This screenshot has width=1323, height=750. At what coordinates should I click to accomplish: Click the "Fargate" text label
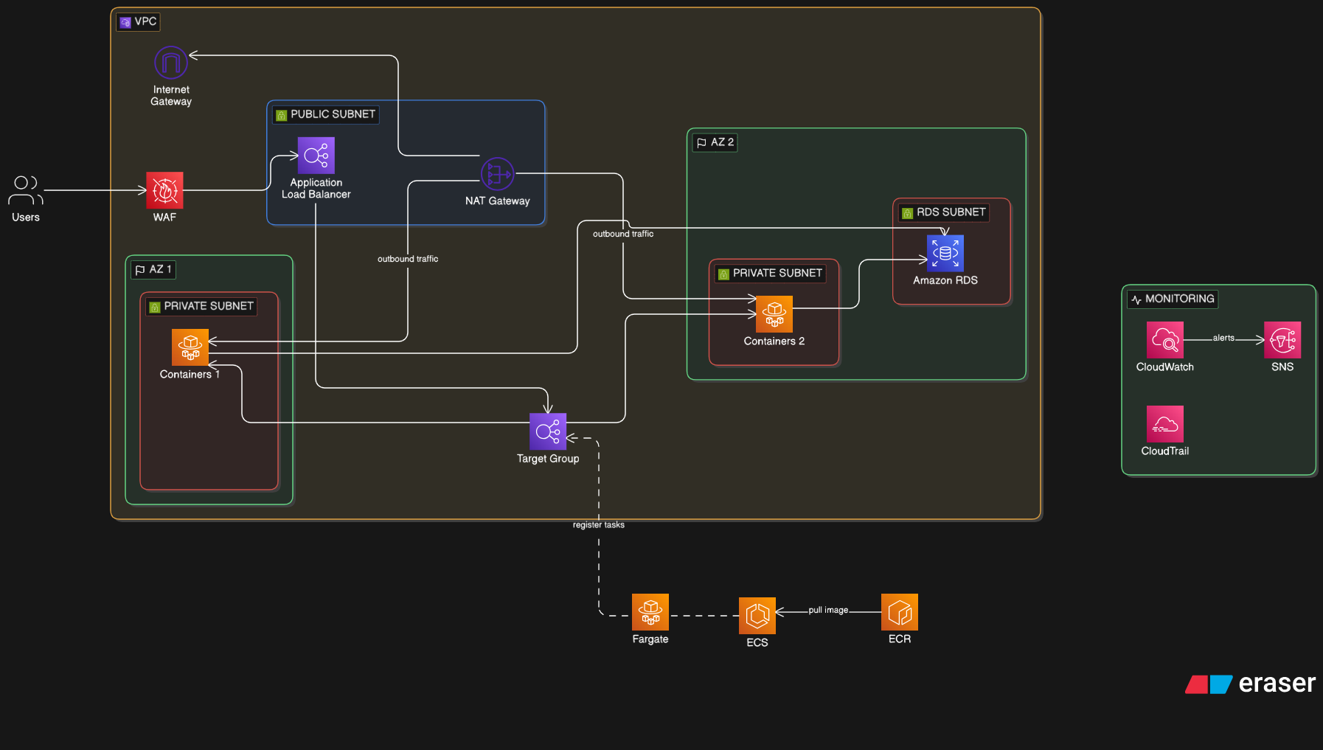[650, 639]
